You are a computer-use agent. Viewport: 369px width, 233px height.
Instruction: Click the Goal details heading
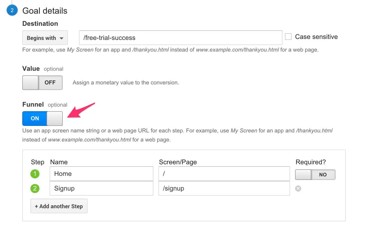tap(45, 11)
